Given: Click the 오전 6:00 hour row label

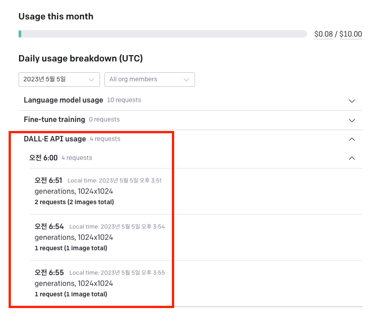Looking at the screenshot, I should [x=43, y=158].
